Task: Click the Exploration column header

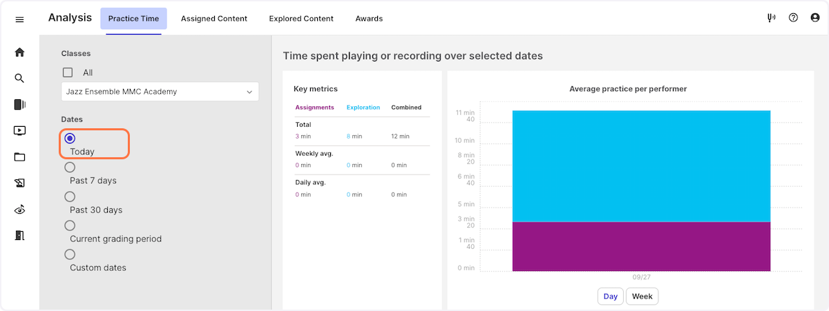Action: point(363,108)
